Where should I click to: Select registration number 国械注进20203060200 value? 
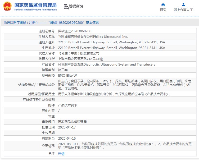75,31
